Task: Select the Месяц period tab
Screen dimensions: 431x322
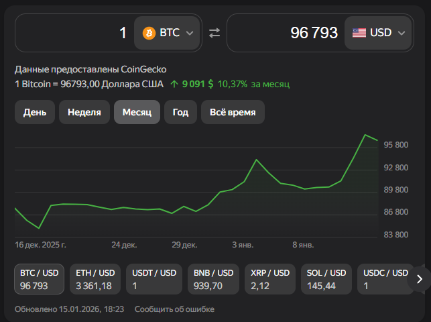Action: [137, 112]
